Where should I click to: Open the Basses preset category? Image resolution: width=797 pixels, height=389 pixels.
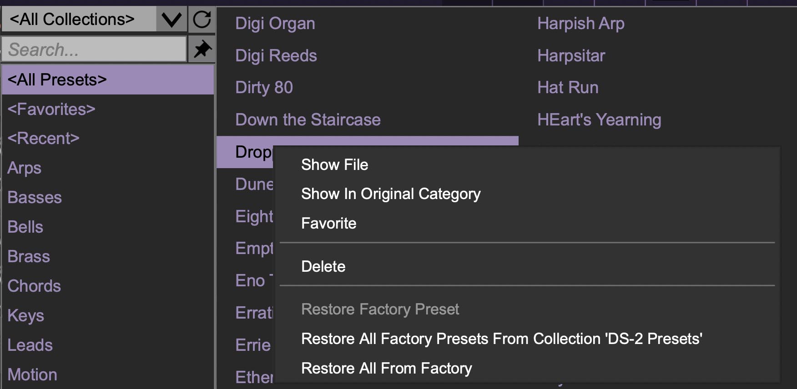pyautogui.click(x=35, y=197)
